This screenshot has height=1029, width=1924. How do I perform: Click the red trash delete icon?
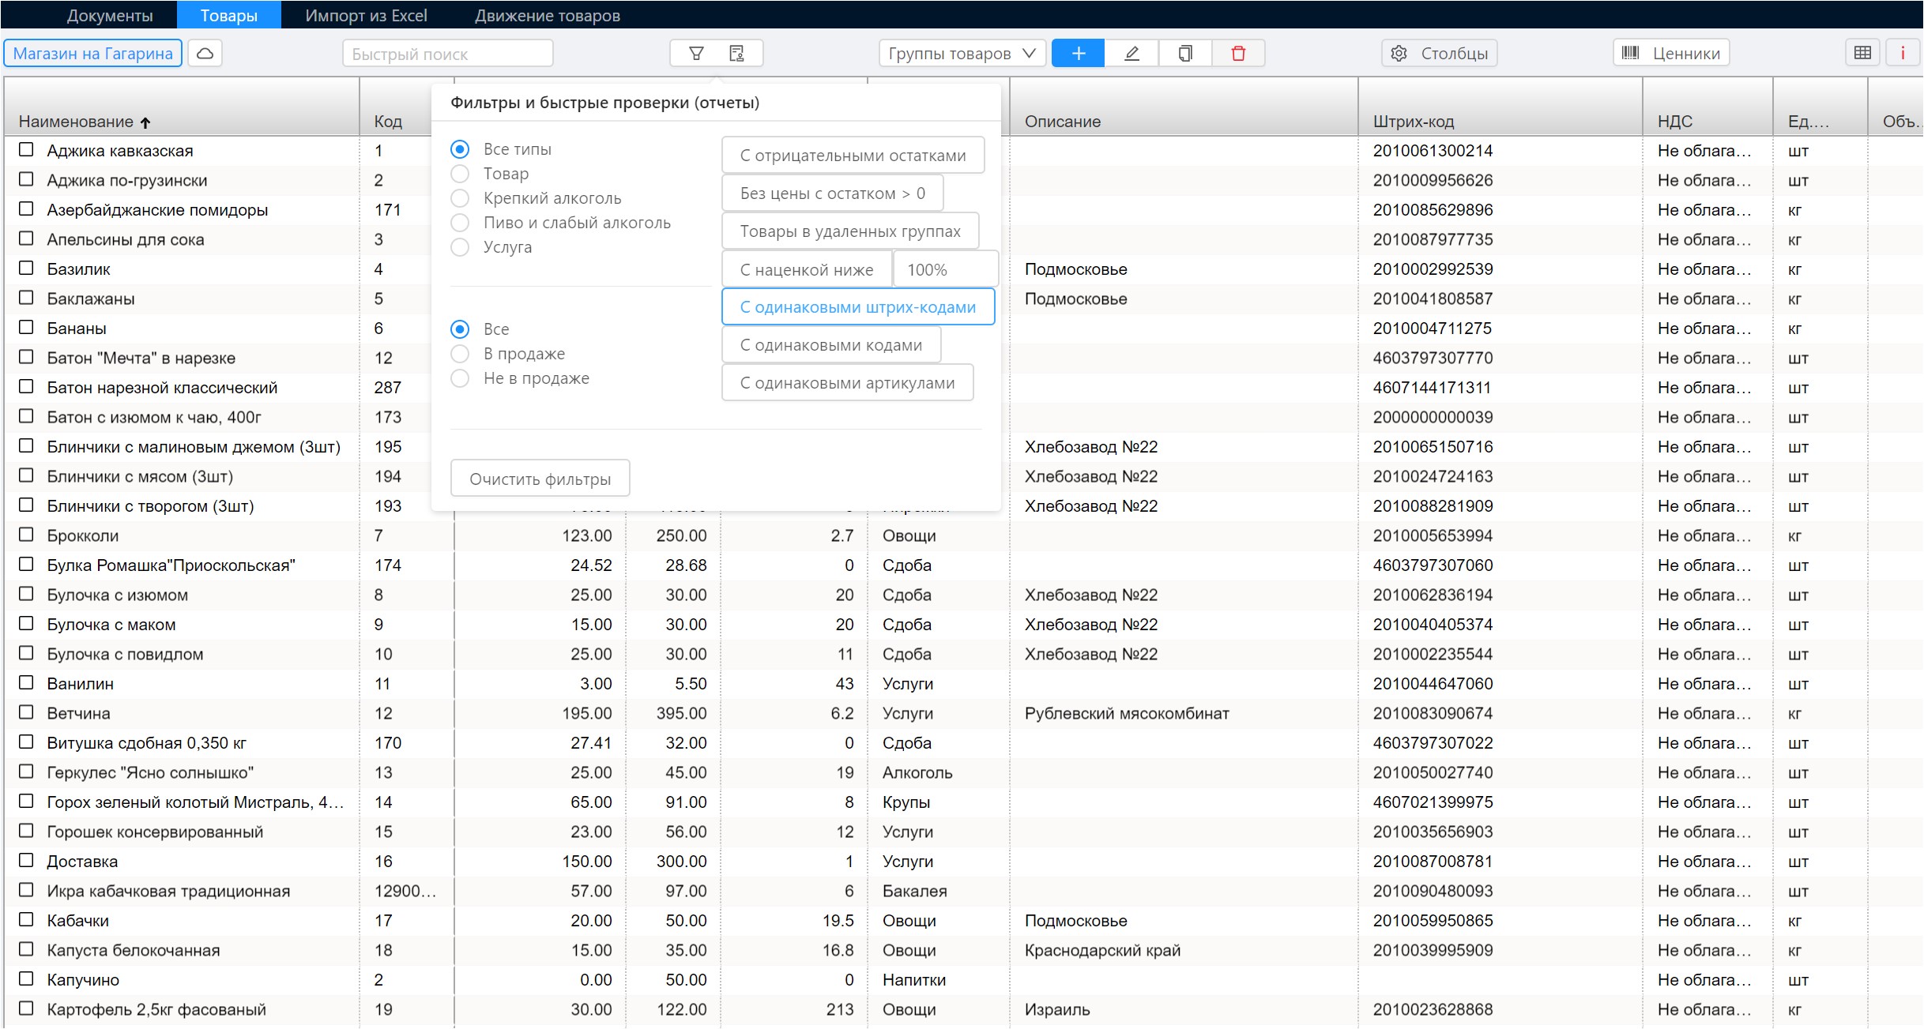pyautogui.click(x=1238, y=54)
